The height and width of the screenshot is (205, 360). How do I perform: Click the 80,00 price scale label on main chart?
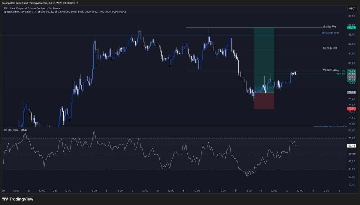click(x=352, y=63)
